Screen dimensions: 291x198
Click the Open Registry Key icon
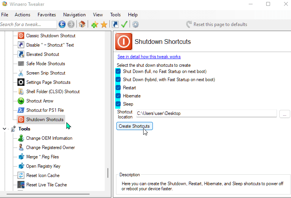[21, 166]
